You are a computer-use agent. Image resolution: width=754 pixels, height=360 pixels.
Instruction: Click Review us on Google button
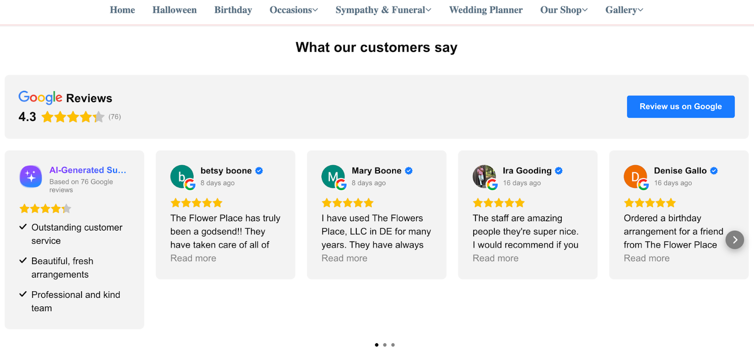(680, 106)
